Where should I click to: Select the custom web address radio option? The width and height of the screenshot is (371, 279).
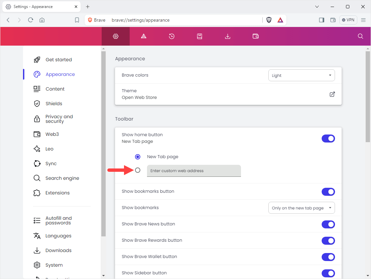click(x=137, y=170)
